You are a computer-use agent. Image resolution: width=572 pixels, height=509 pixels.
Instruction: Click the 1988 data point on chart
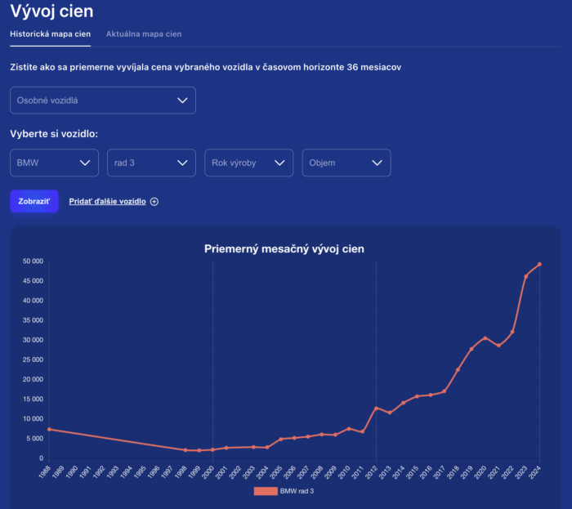tap(49, 429)
